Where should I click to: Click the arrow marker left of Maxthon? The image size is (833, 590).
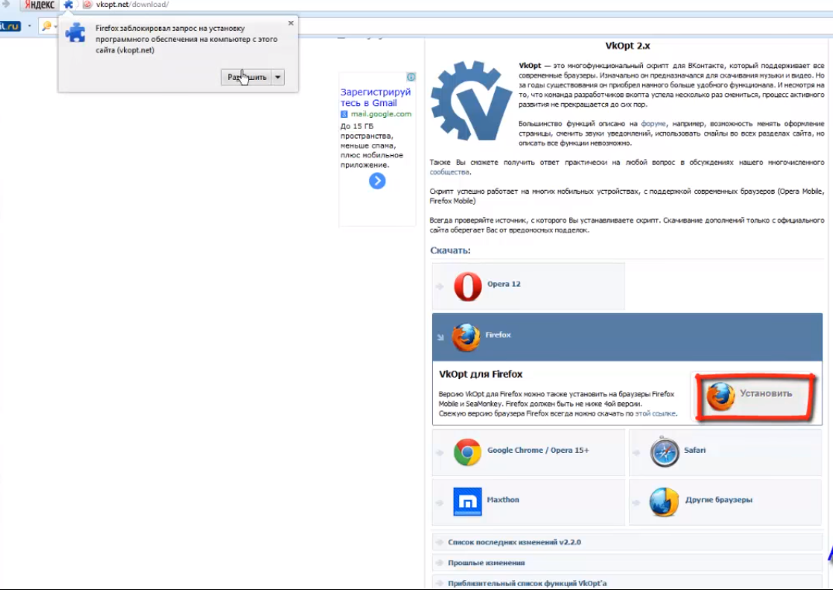[x=439, y=502]
